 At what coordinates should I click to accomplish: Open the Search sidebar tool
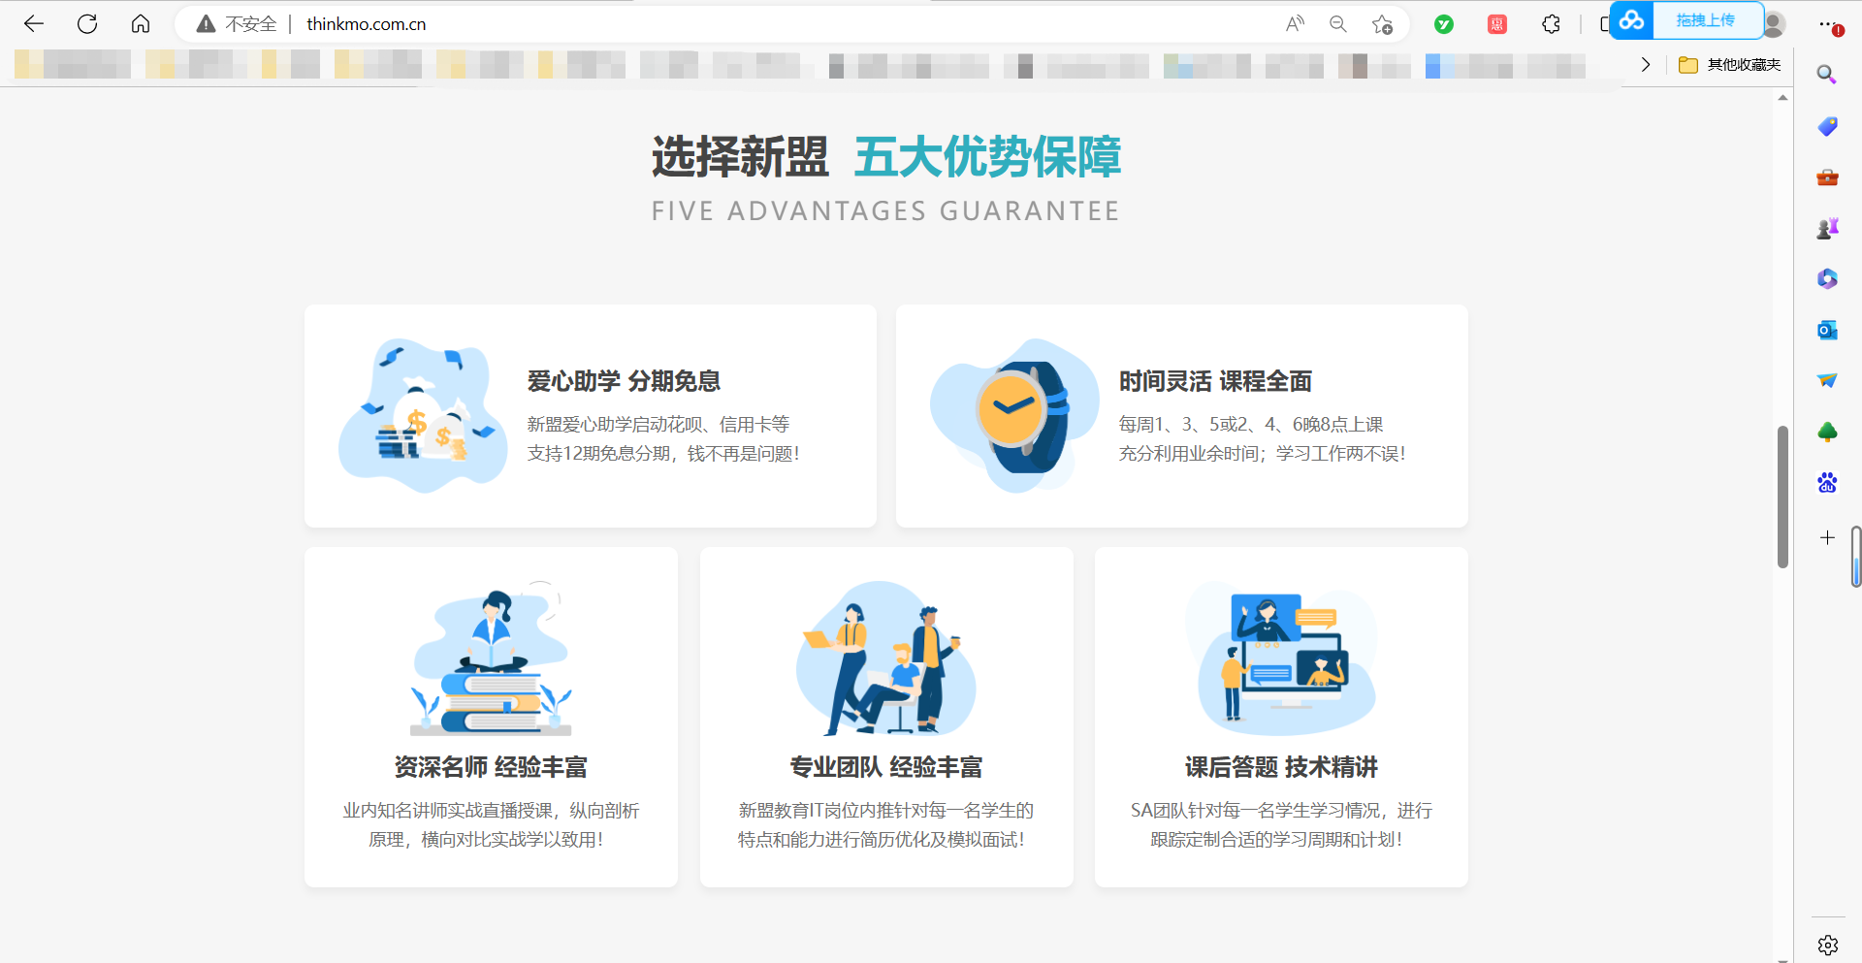(x=1827, y=74)
